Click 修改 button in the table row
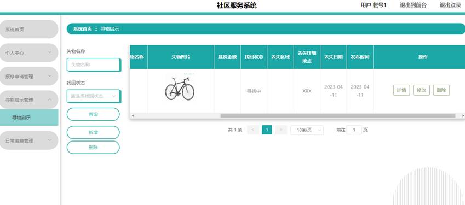The width and height of the screenshot is (465, 205). click(421, 90)
